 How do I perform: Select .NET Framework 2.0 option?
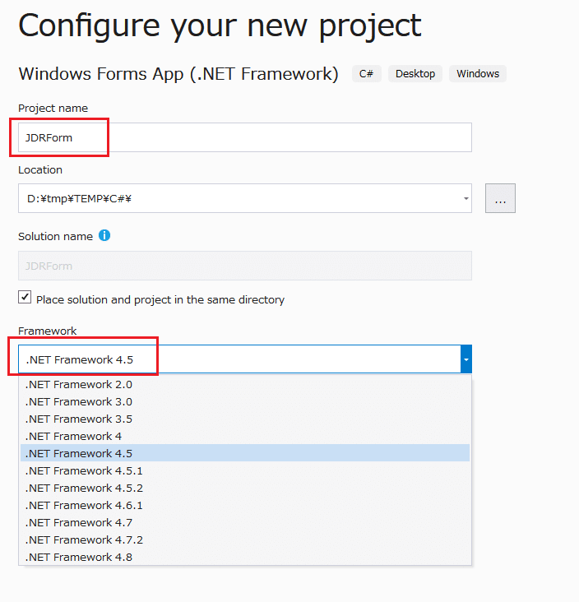(x=79, y=384)
